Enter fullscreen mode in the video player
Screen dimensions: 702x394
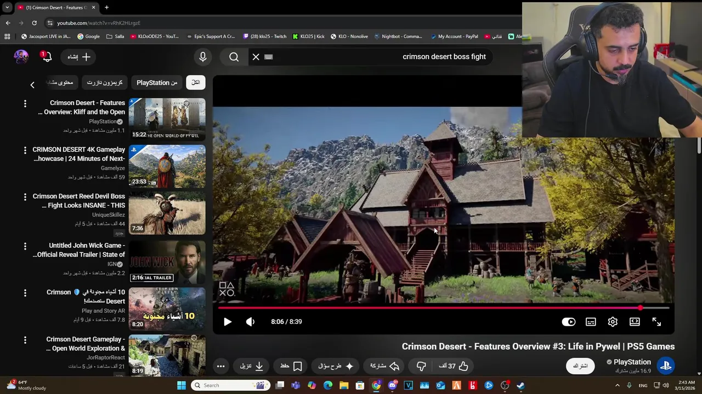pos(656,322)
